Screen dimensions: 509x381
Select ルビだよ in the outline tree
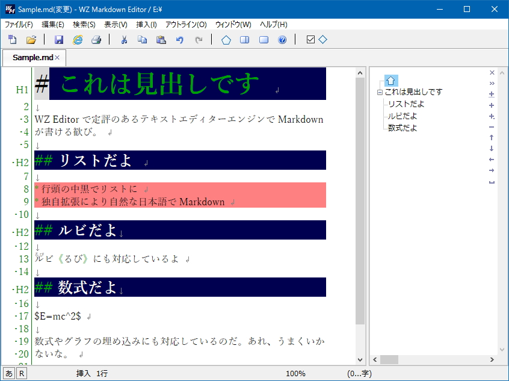(403, 116)
